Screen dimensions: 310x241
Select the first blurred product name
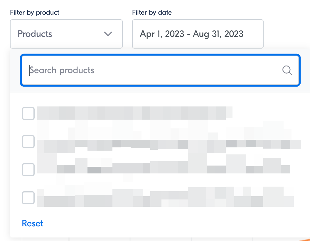(135, 113)
